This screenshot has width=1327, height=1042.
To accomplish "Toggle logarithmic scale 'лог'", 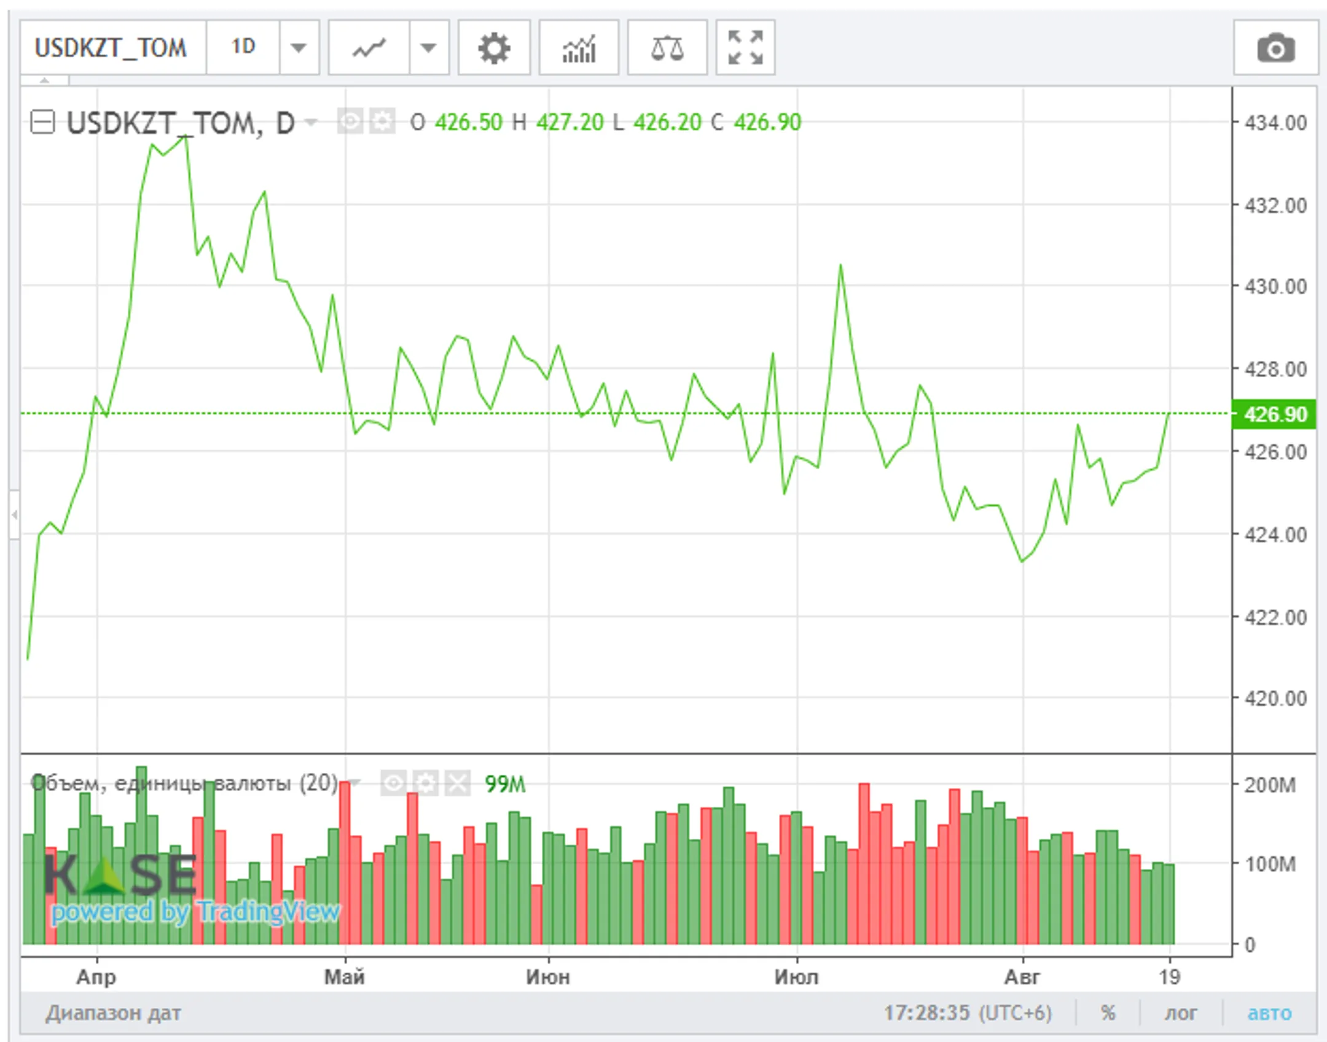I will click(1181, 1013).
